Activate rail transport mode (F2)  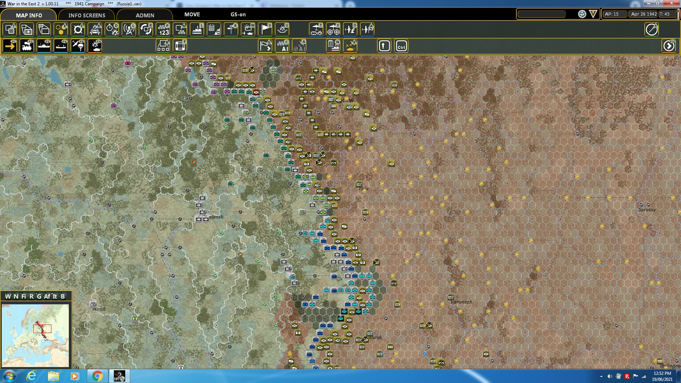(x=27, y=46)
